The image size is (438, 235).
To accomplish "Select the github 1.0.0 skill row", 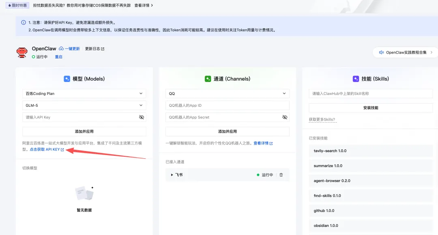I will [371, 211].
